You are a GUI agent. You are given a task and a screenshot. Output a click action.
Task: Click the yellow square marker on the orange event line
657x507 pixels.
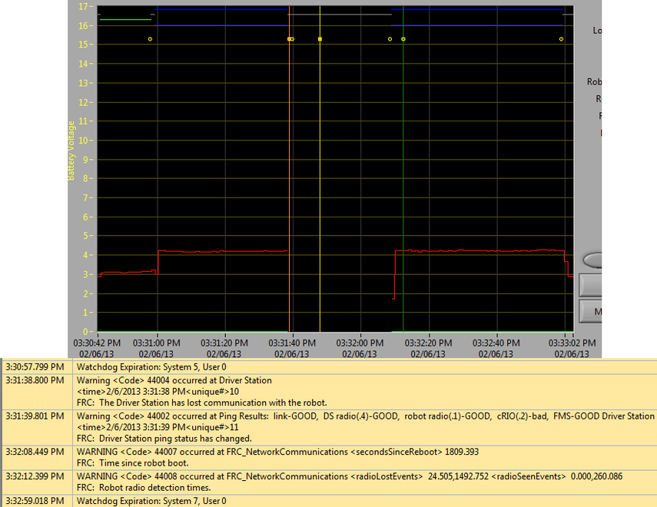[x=290, y=38]
